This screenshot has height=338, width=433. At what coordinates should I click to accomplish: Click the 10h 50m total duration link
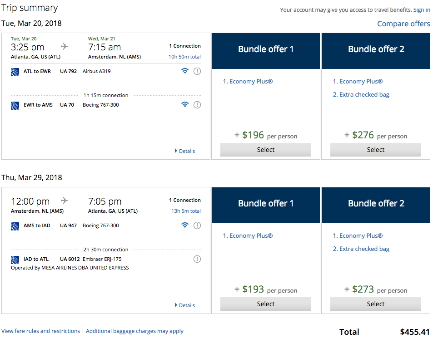(x=184, y=57)
